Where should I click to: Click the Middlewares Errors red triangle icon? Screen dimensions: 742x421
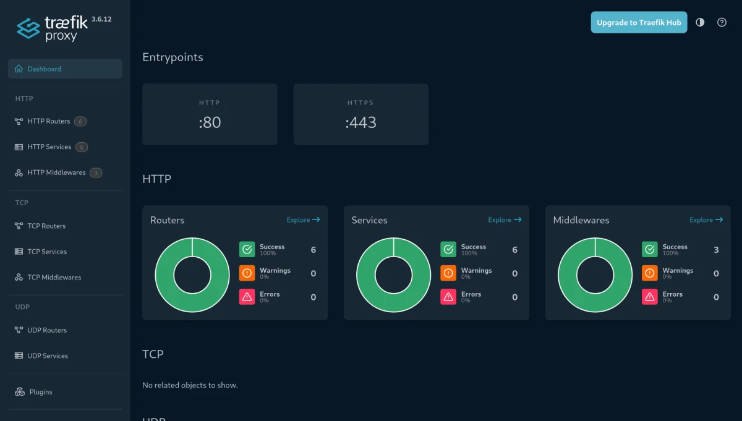(650, 297)
